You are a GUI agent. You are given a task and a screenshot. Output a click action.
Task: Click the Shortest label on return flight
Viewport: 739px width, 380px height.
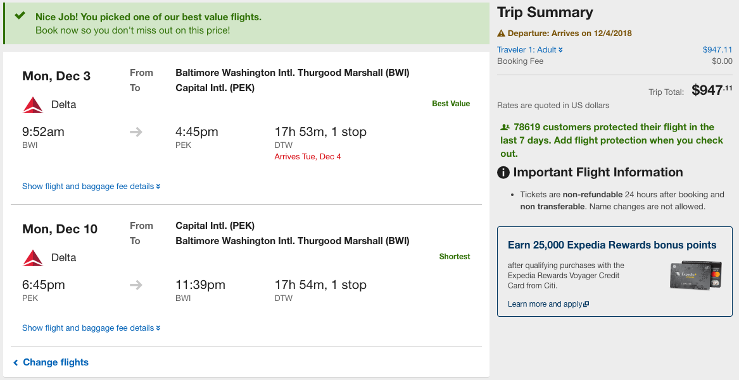(454, 256)
